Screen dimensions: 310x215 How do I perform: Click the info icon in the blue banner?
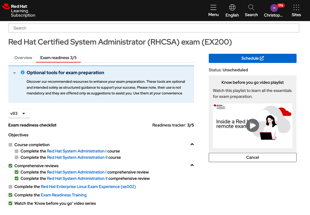pyautogui.click(x=22, y=72)
